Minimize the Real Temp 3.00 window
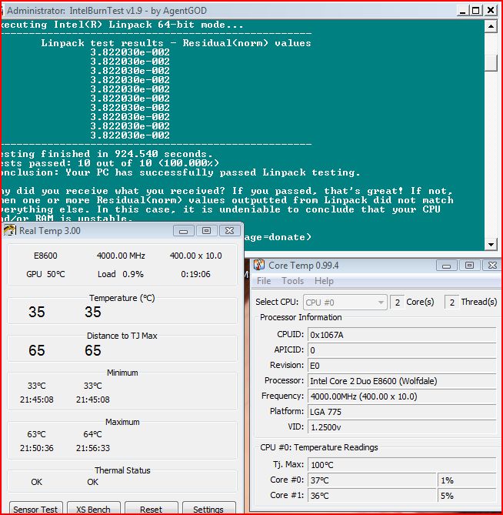The height and width of the screenshot is (515, 503). [183, 231]
